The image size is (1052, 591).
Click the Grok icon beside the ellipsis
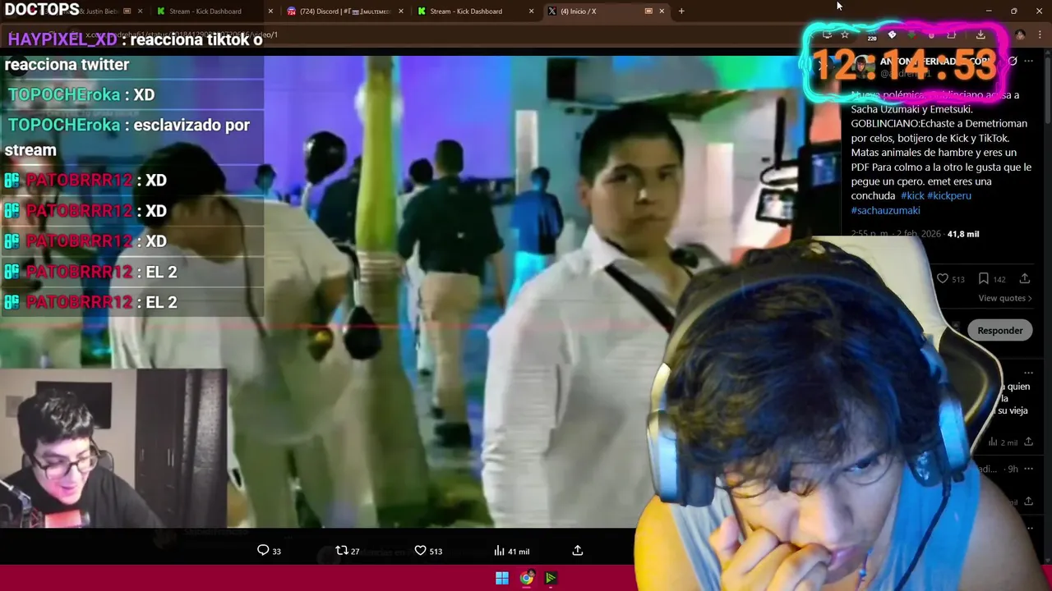[x=1013, y=62]
